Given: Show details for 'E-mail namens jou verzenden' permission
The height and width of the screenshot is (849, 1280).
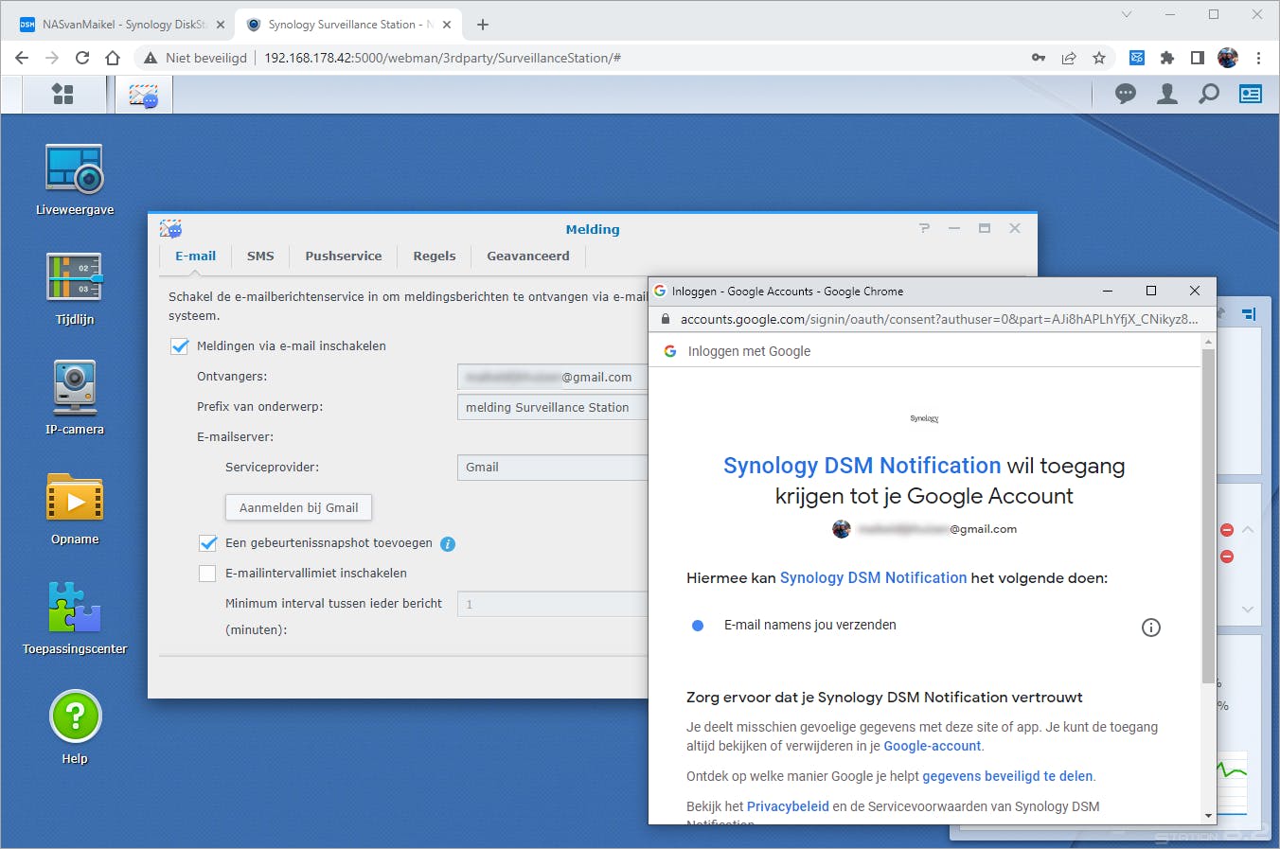Looking at the screenshot, I should pos(1151,628).
